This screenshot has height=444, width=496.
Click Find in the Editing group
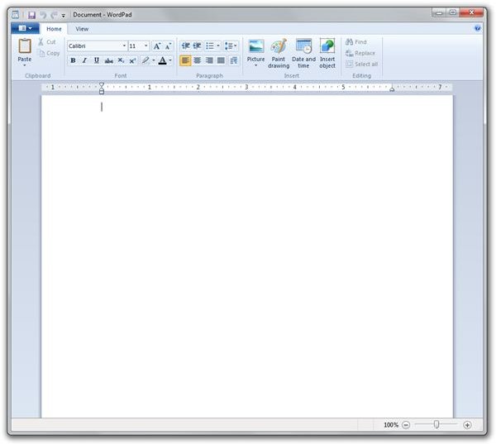tap(356, 42)
